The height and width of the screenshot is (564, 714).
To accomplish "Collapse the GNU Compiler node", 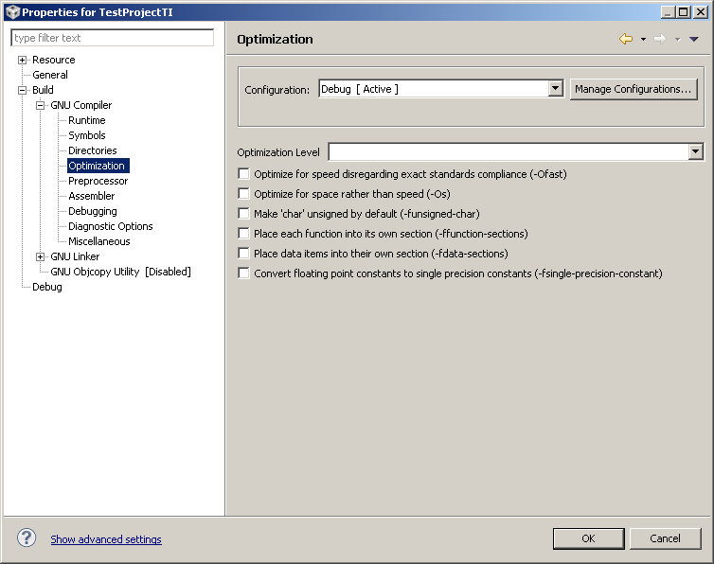I will click(40, 105).
